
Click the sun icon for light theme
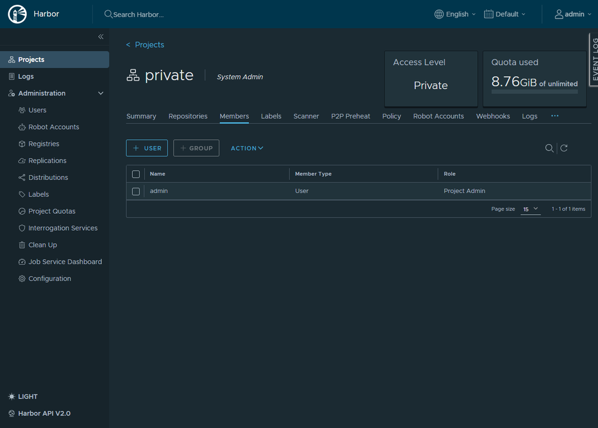(12, 396)
